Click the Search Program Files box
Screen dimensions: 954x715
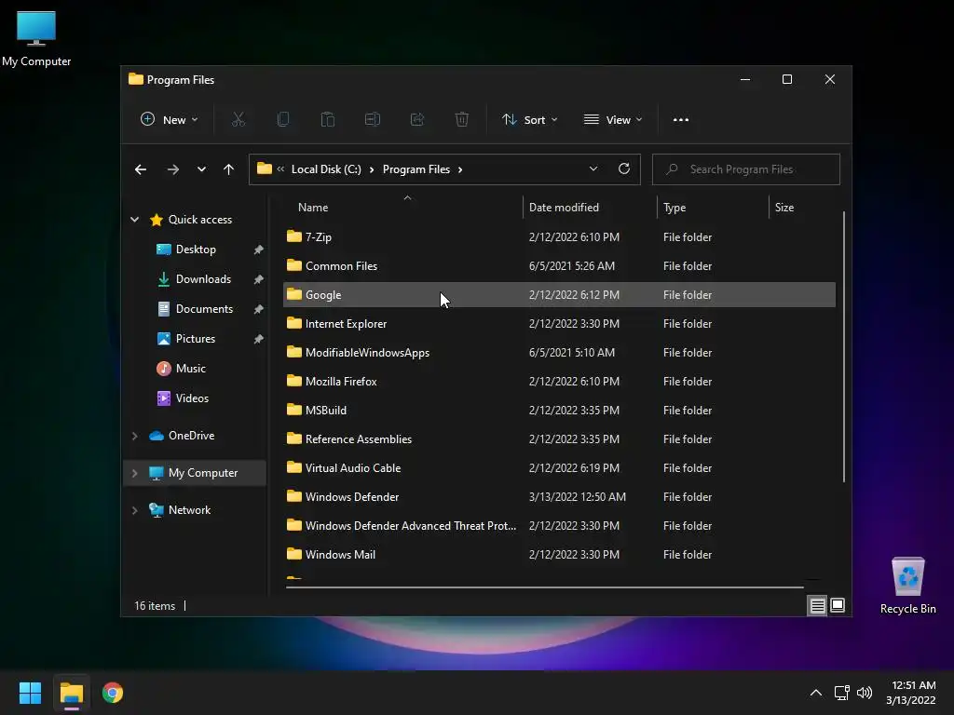[746, 169]
